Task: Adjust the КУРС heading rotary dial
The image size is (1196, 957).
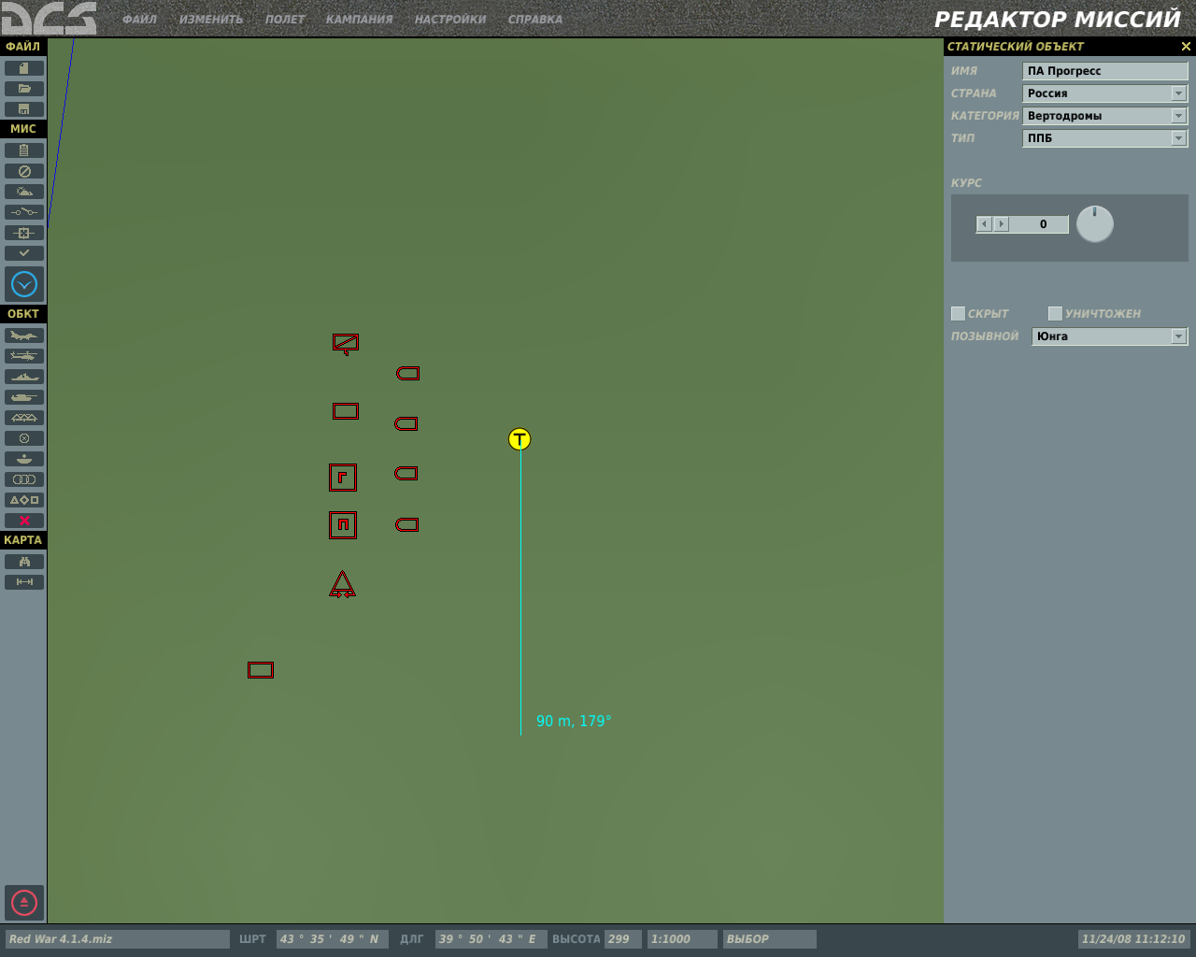Action: tap(1095, 224)
